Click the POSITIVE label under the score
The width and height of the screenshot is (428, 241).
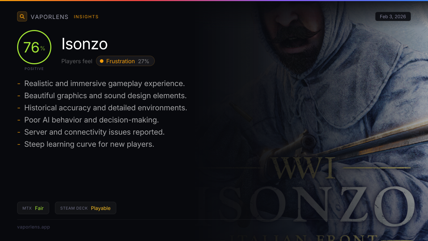pos(34,69)
